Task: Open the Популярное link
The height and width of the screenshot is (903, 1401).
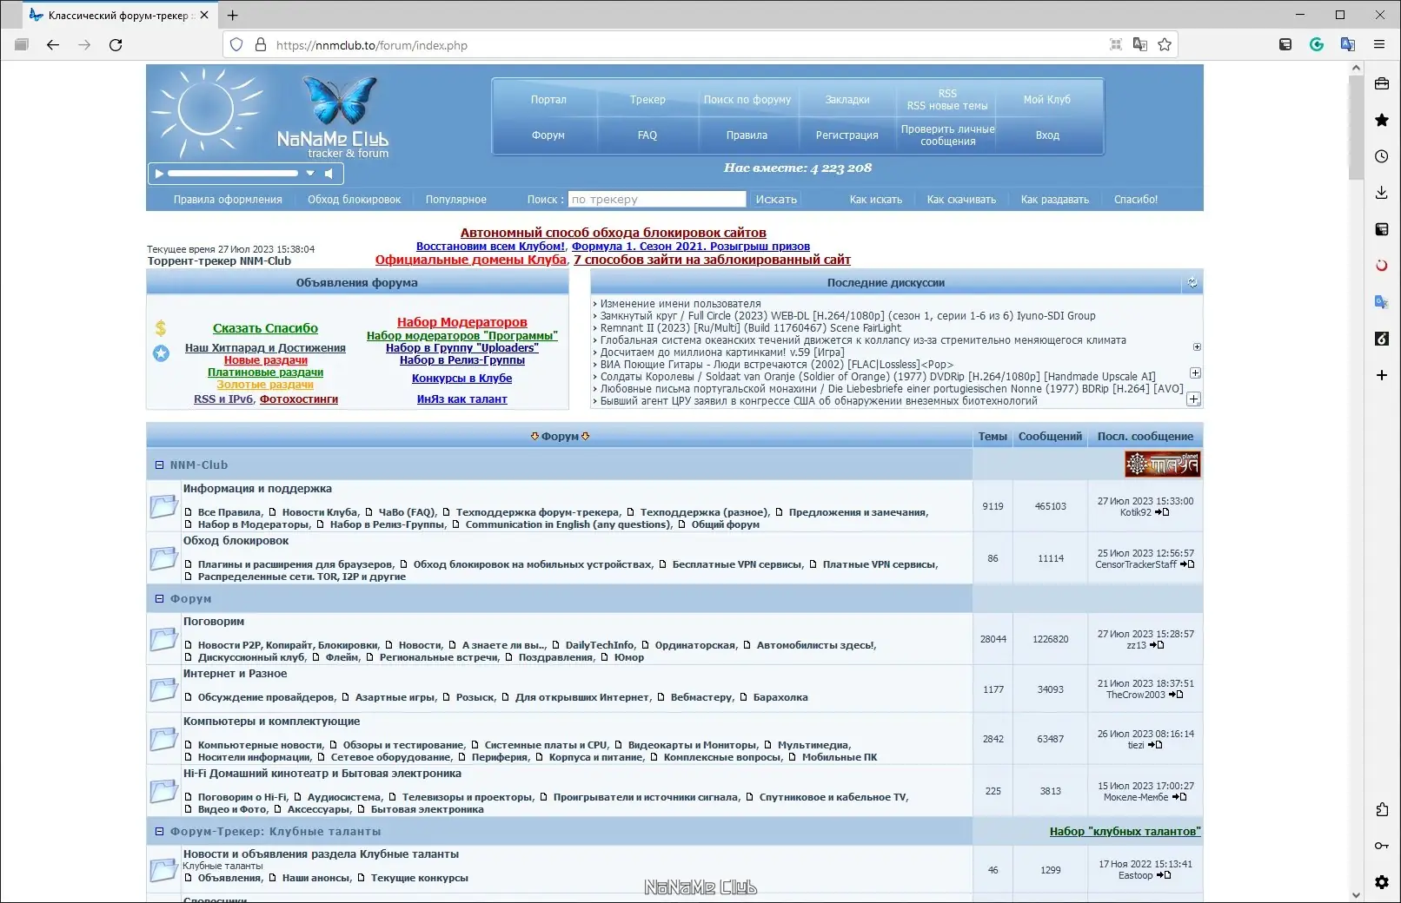Action: click(x=456, y=200)
